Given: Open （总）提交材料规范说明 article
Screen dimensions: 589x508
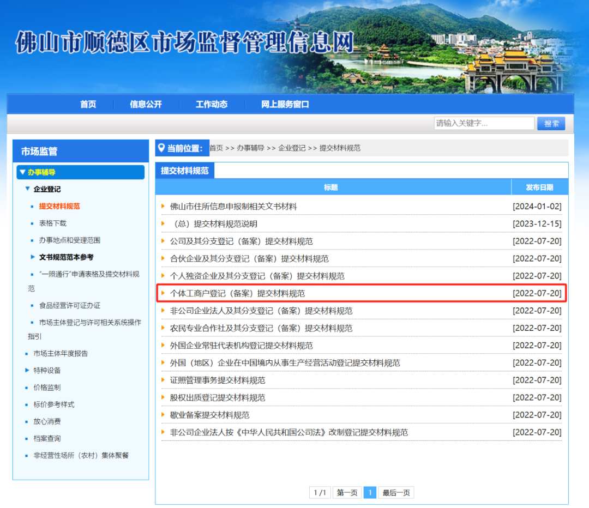Looking at the screenshot, I should pyautogui.click(x=214, y=224).
